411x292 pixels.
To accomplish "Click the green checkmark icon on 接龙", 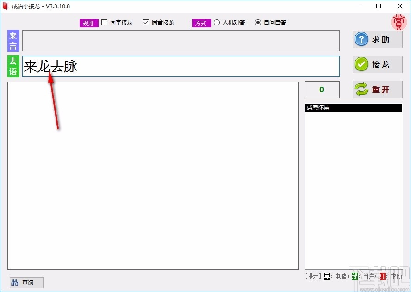I will [x=361, y=64].
